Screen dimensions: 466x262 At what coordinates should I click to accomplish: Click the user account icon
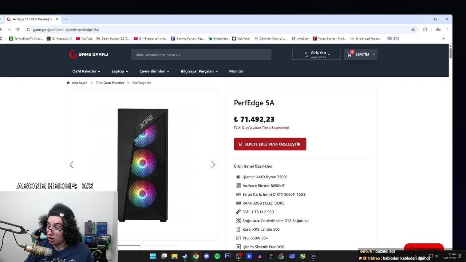(306, 54)
